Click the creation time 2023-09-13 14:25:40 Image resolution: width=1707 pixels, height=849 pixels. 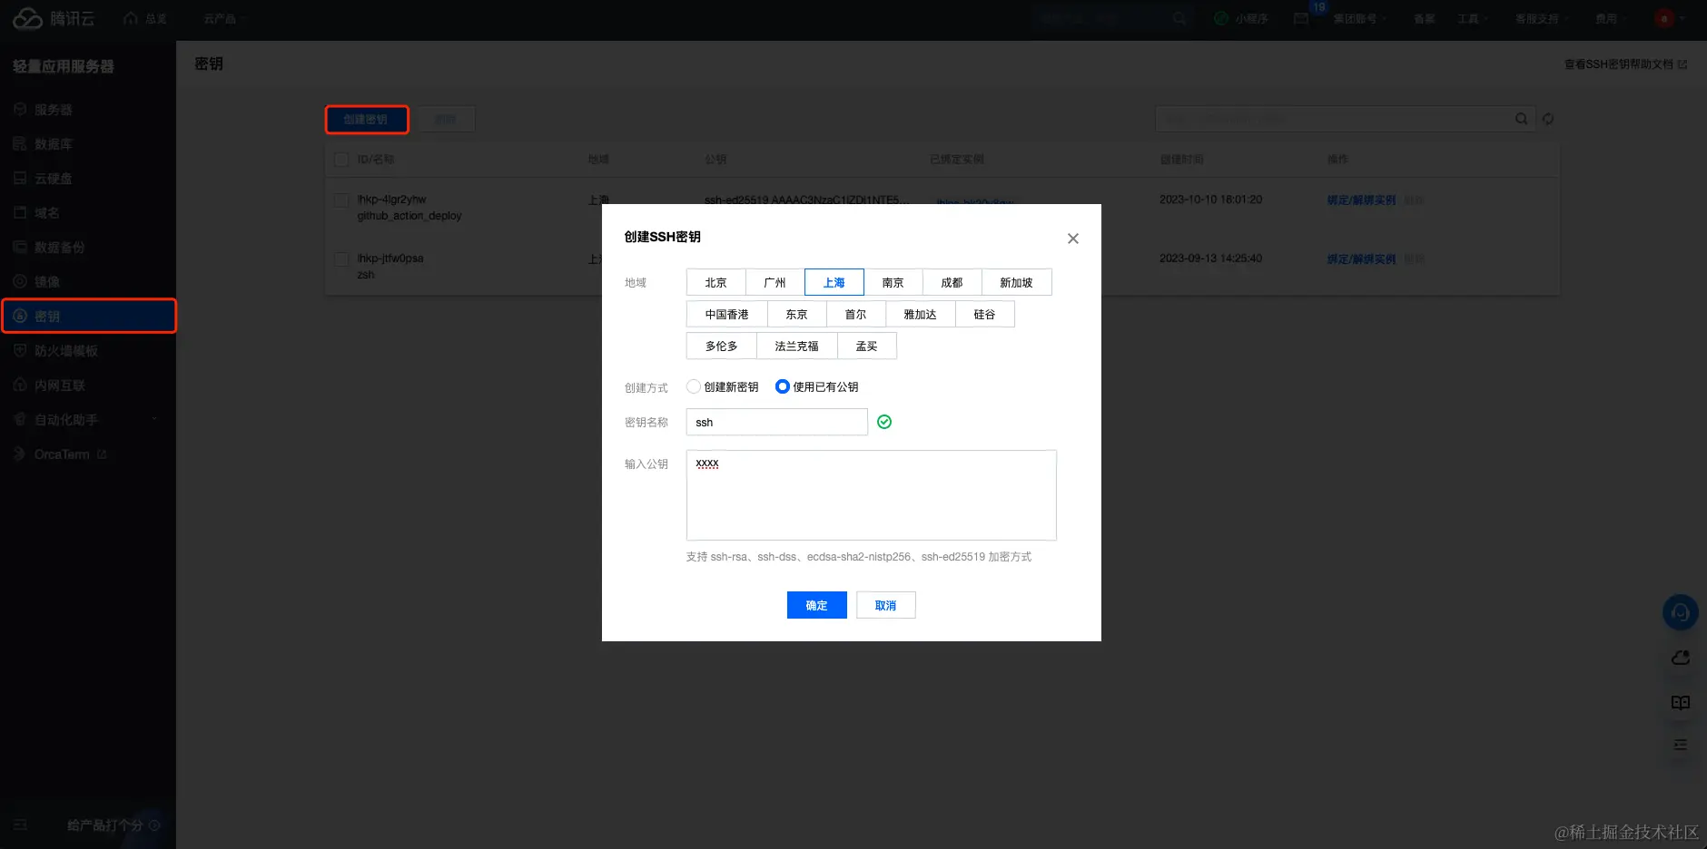(1210, 259)
